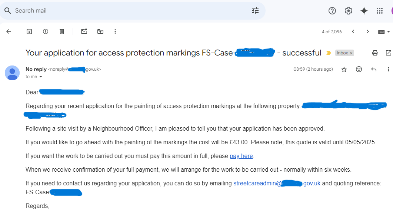
Task: Open the Move to folder icon
Action: (x=100, y=31)
